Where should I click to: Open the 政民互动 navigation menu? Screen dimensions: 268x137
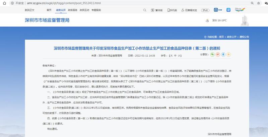(x=84, y=10)
